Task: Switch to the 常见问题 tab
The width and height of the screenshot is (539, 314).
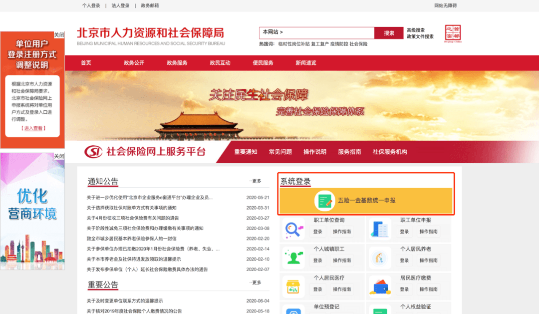Action: (280, 152)
